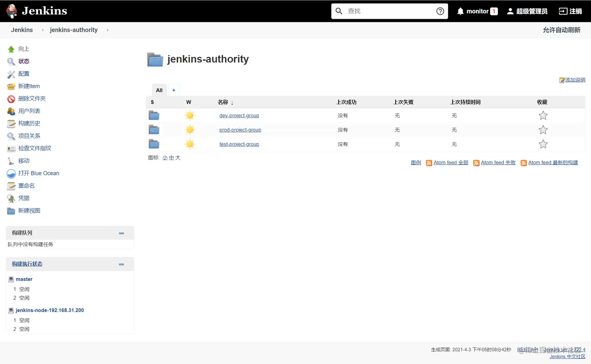Click the Blue Ocean globe icon
Image resolution: width=591 pixels, height=364 pixels.
click(11, 173)
